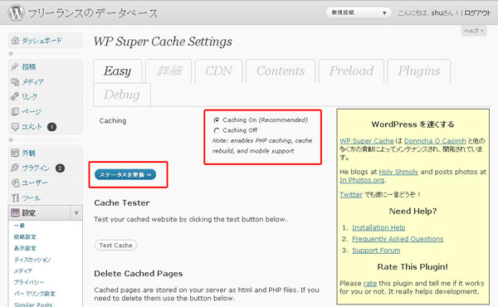This screenshot has height=307, width=498.
Task: Open the In Photos.org link
Action: (362, 180)
